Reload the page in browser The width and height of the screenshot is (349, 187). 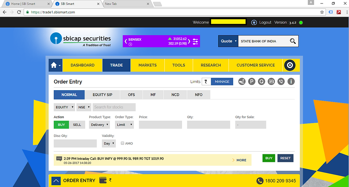(19, 12)
